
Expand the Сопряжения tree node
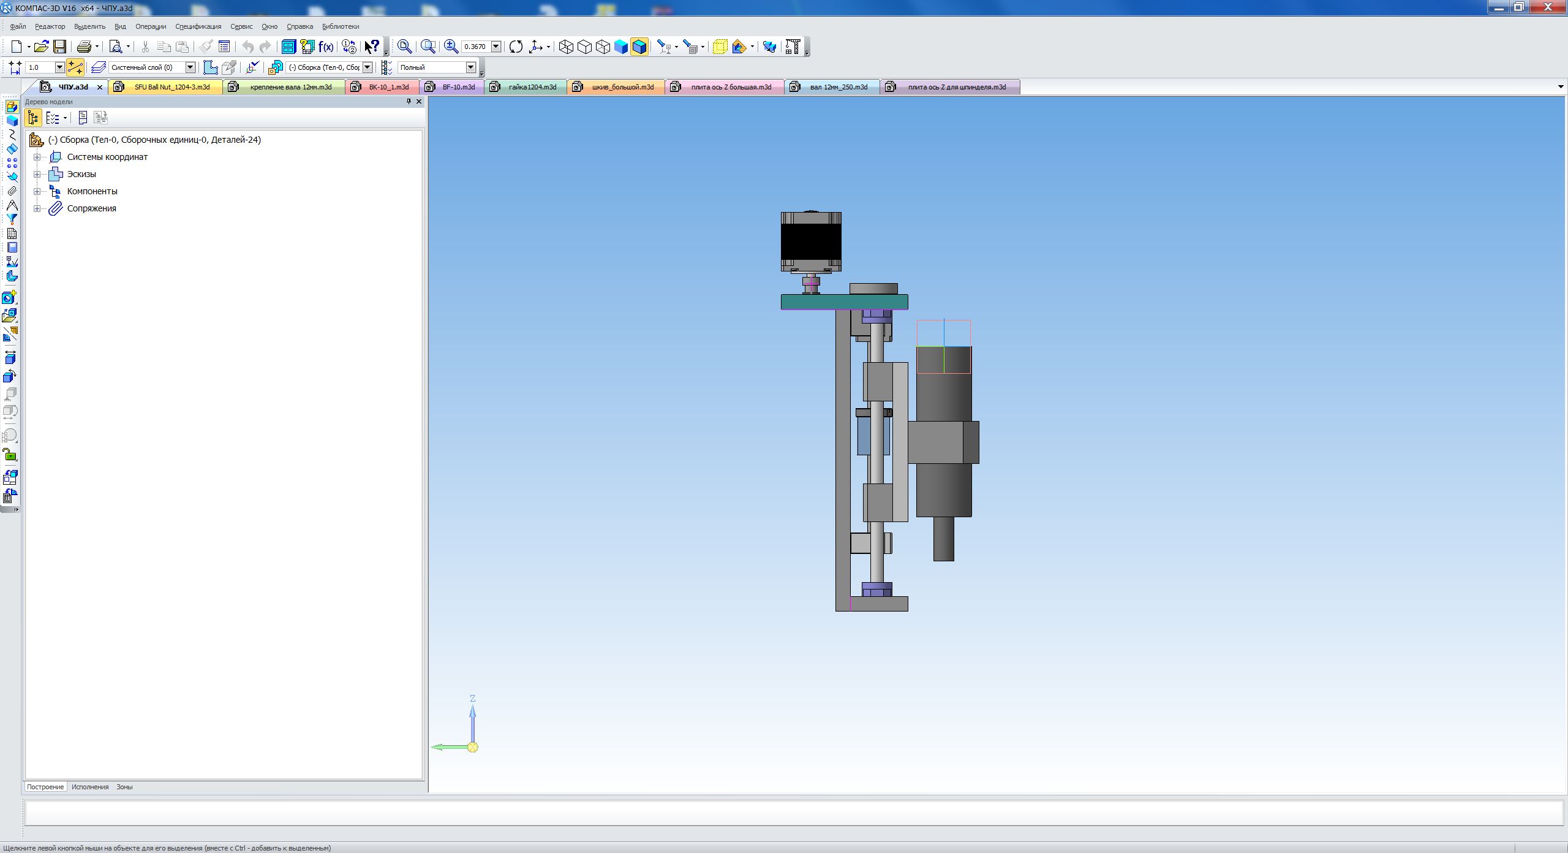37,208
